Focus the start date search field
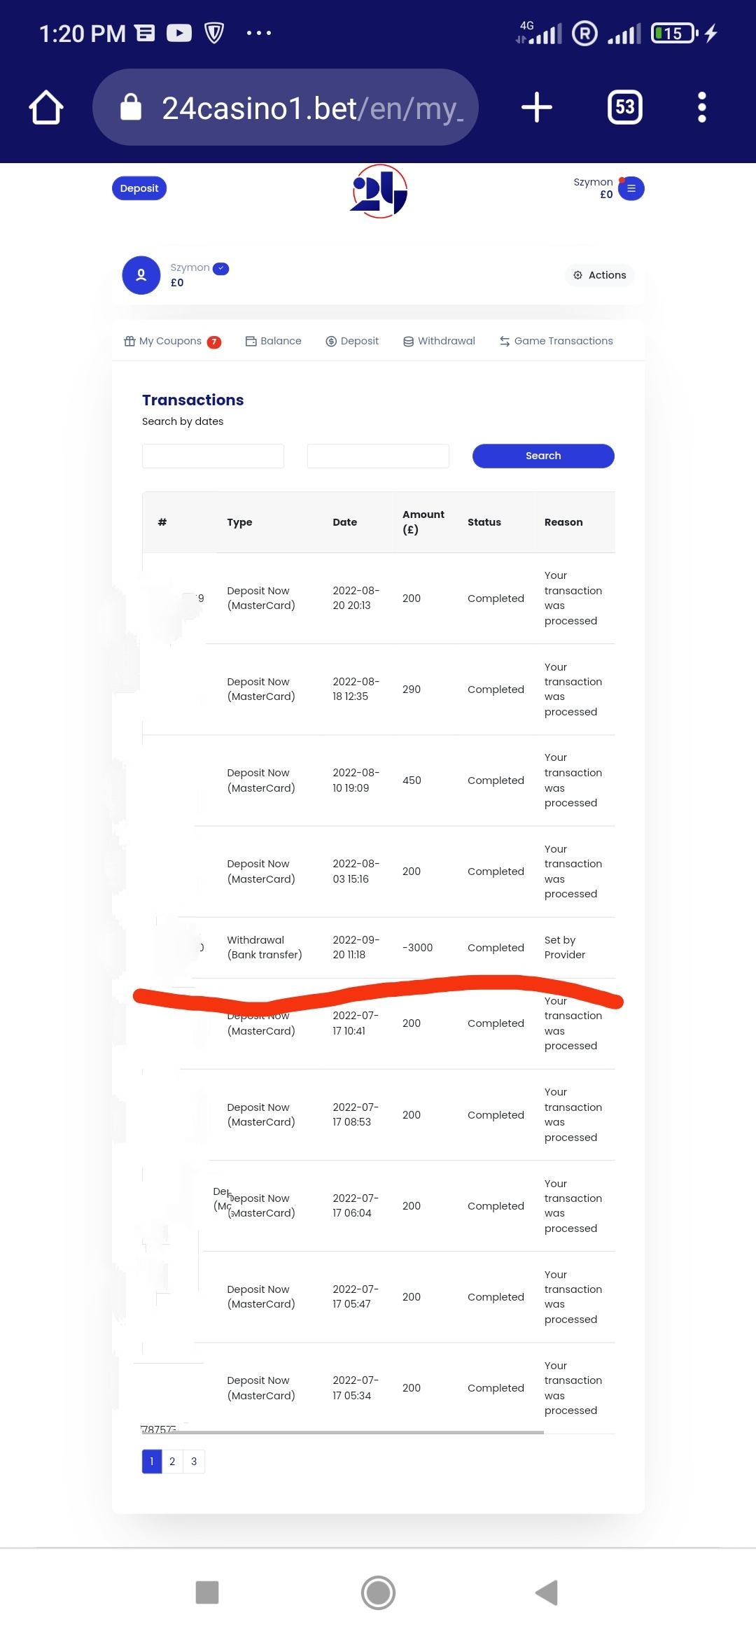Viewport: 756px width, 1638px height. (213, 456)
